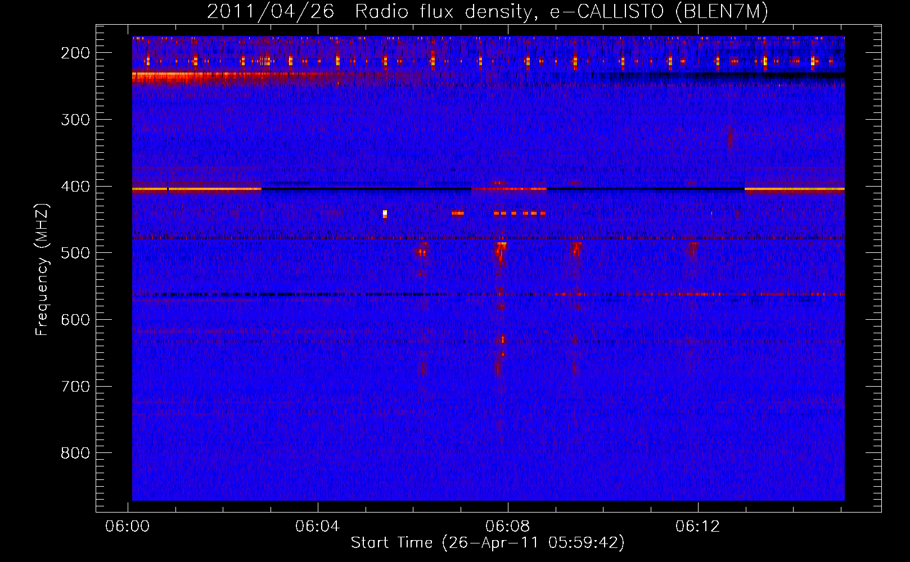This screenshot has height=562, width=910.
Task: Click the Start Time axis title
Action: pyautogui.click(x=488, y=543)
